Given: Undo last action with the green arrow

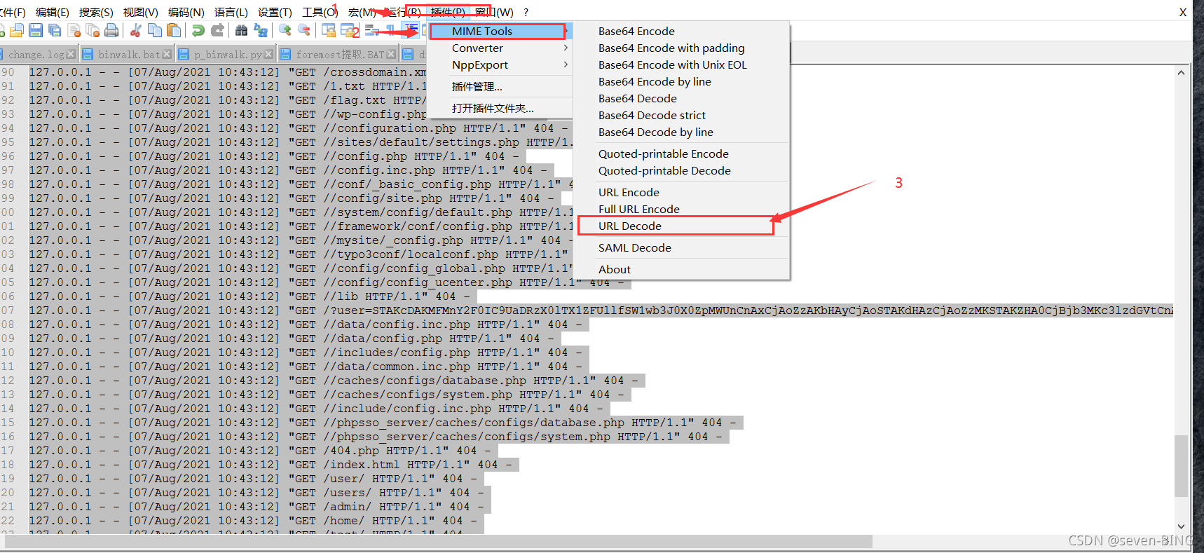Looking at the screenshot, I should (x=198, y=30).
